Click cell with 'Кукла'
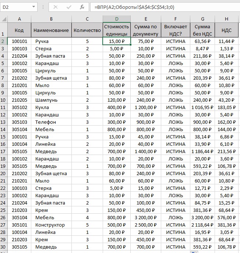Screen dimensions: 240x253 [x=51, y=108]
